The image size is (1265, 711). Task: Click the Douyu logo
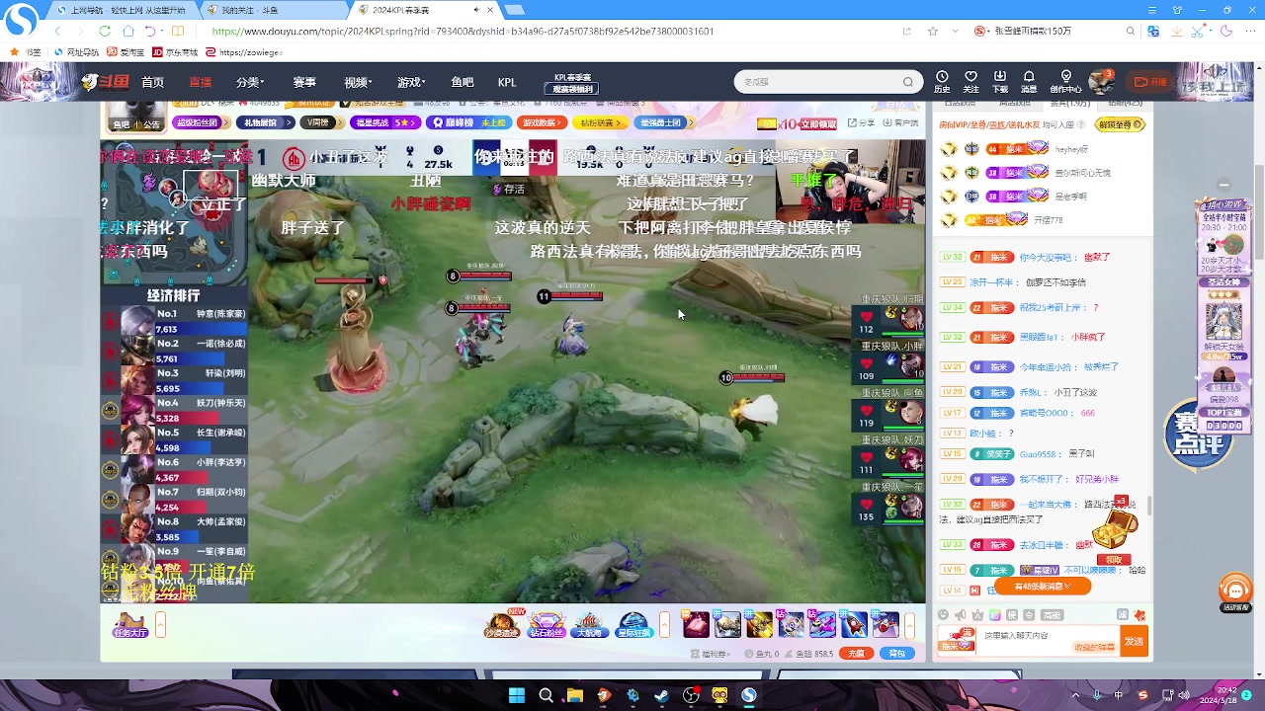point(105,82)
